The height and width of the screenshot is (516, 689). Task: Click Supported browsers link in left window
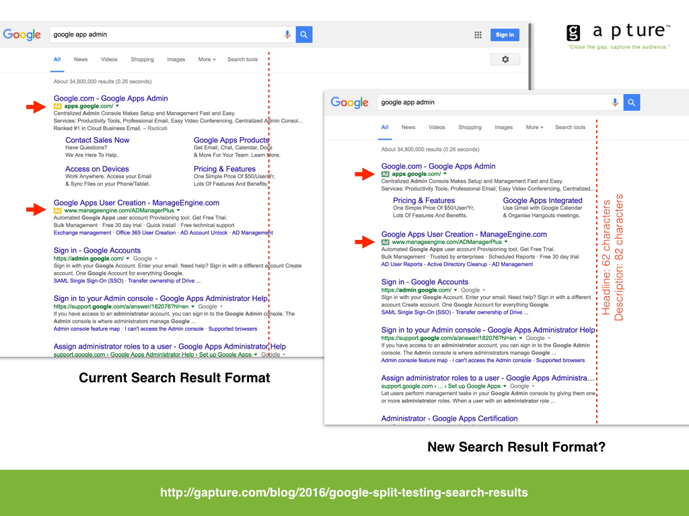point(233,329)
